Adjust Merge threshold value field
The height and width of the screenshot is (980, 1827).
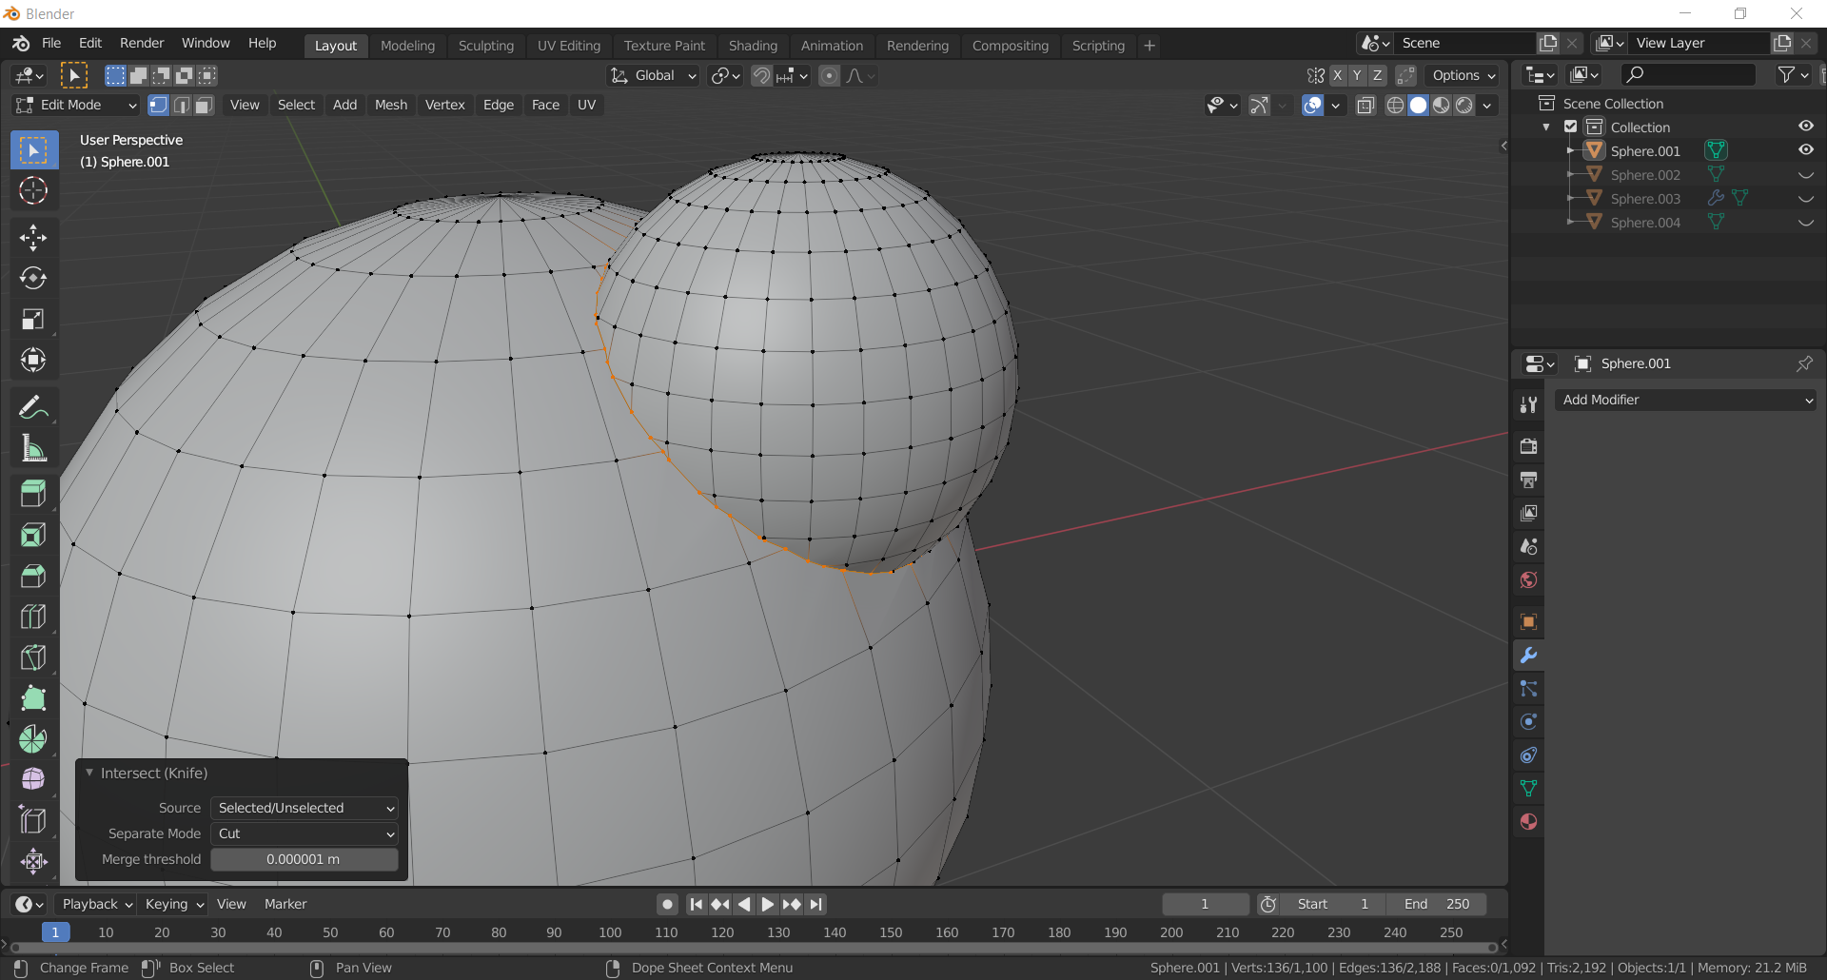304,859
